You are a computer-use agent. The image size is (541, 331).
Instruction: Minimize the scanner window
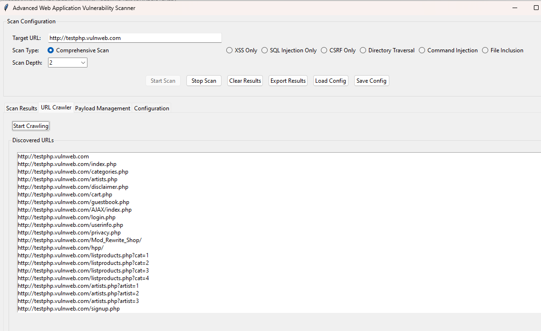[x=515, y=8]
